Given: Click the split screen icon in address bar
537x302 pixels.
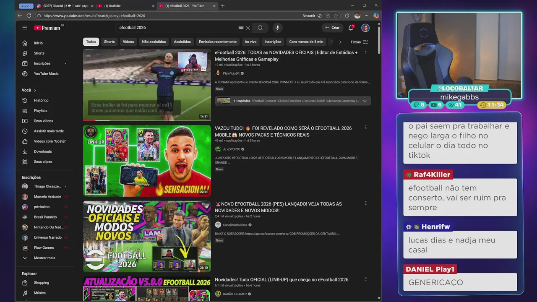Looking at the screenshot, I should [328, 16].
